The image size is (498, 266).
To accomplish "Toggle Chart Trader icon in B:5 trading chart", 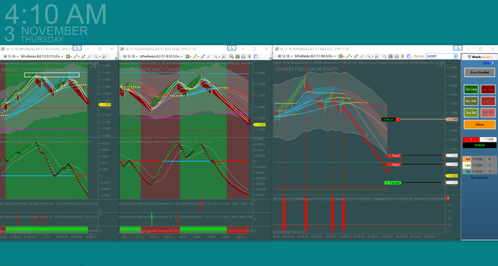I will (x=231, y=56).
